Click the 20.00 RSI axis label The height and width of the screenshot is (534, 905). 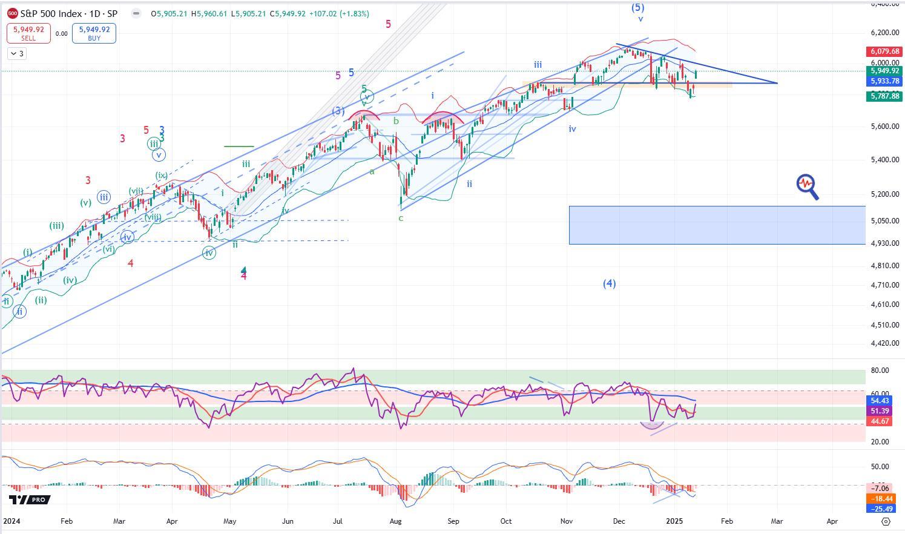880,442
